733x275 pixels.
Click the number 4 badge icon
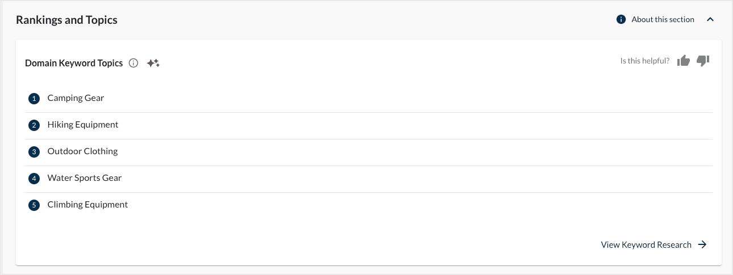[x=34, y=179]
